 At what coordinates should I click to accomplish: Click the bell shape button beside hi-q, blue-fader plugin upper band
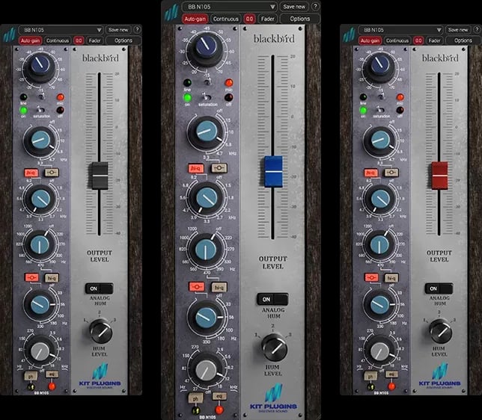219,168
